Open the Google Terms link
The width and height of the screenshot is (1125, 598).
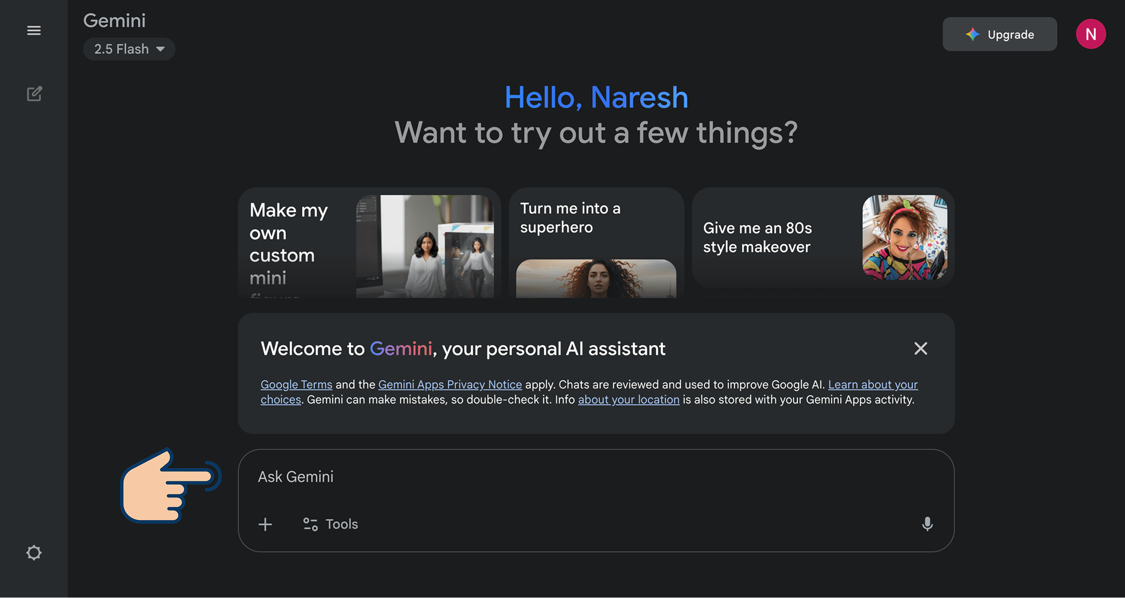pos(296,385)
